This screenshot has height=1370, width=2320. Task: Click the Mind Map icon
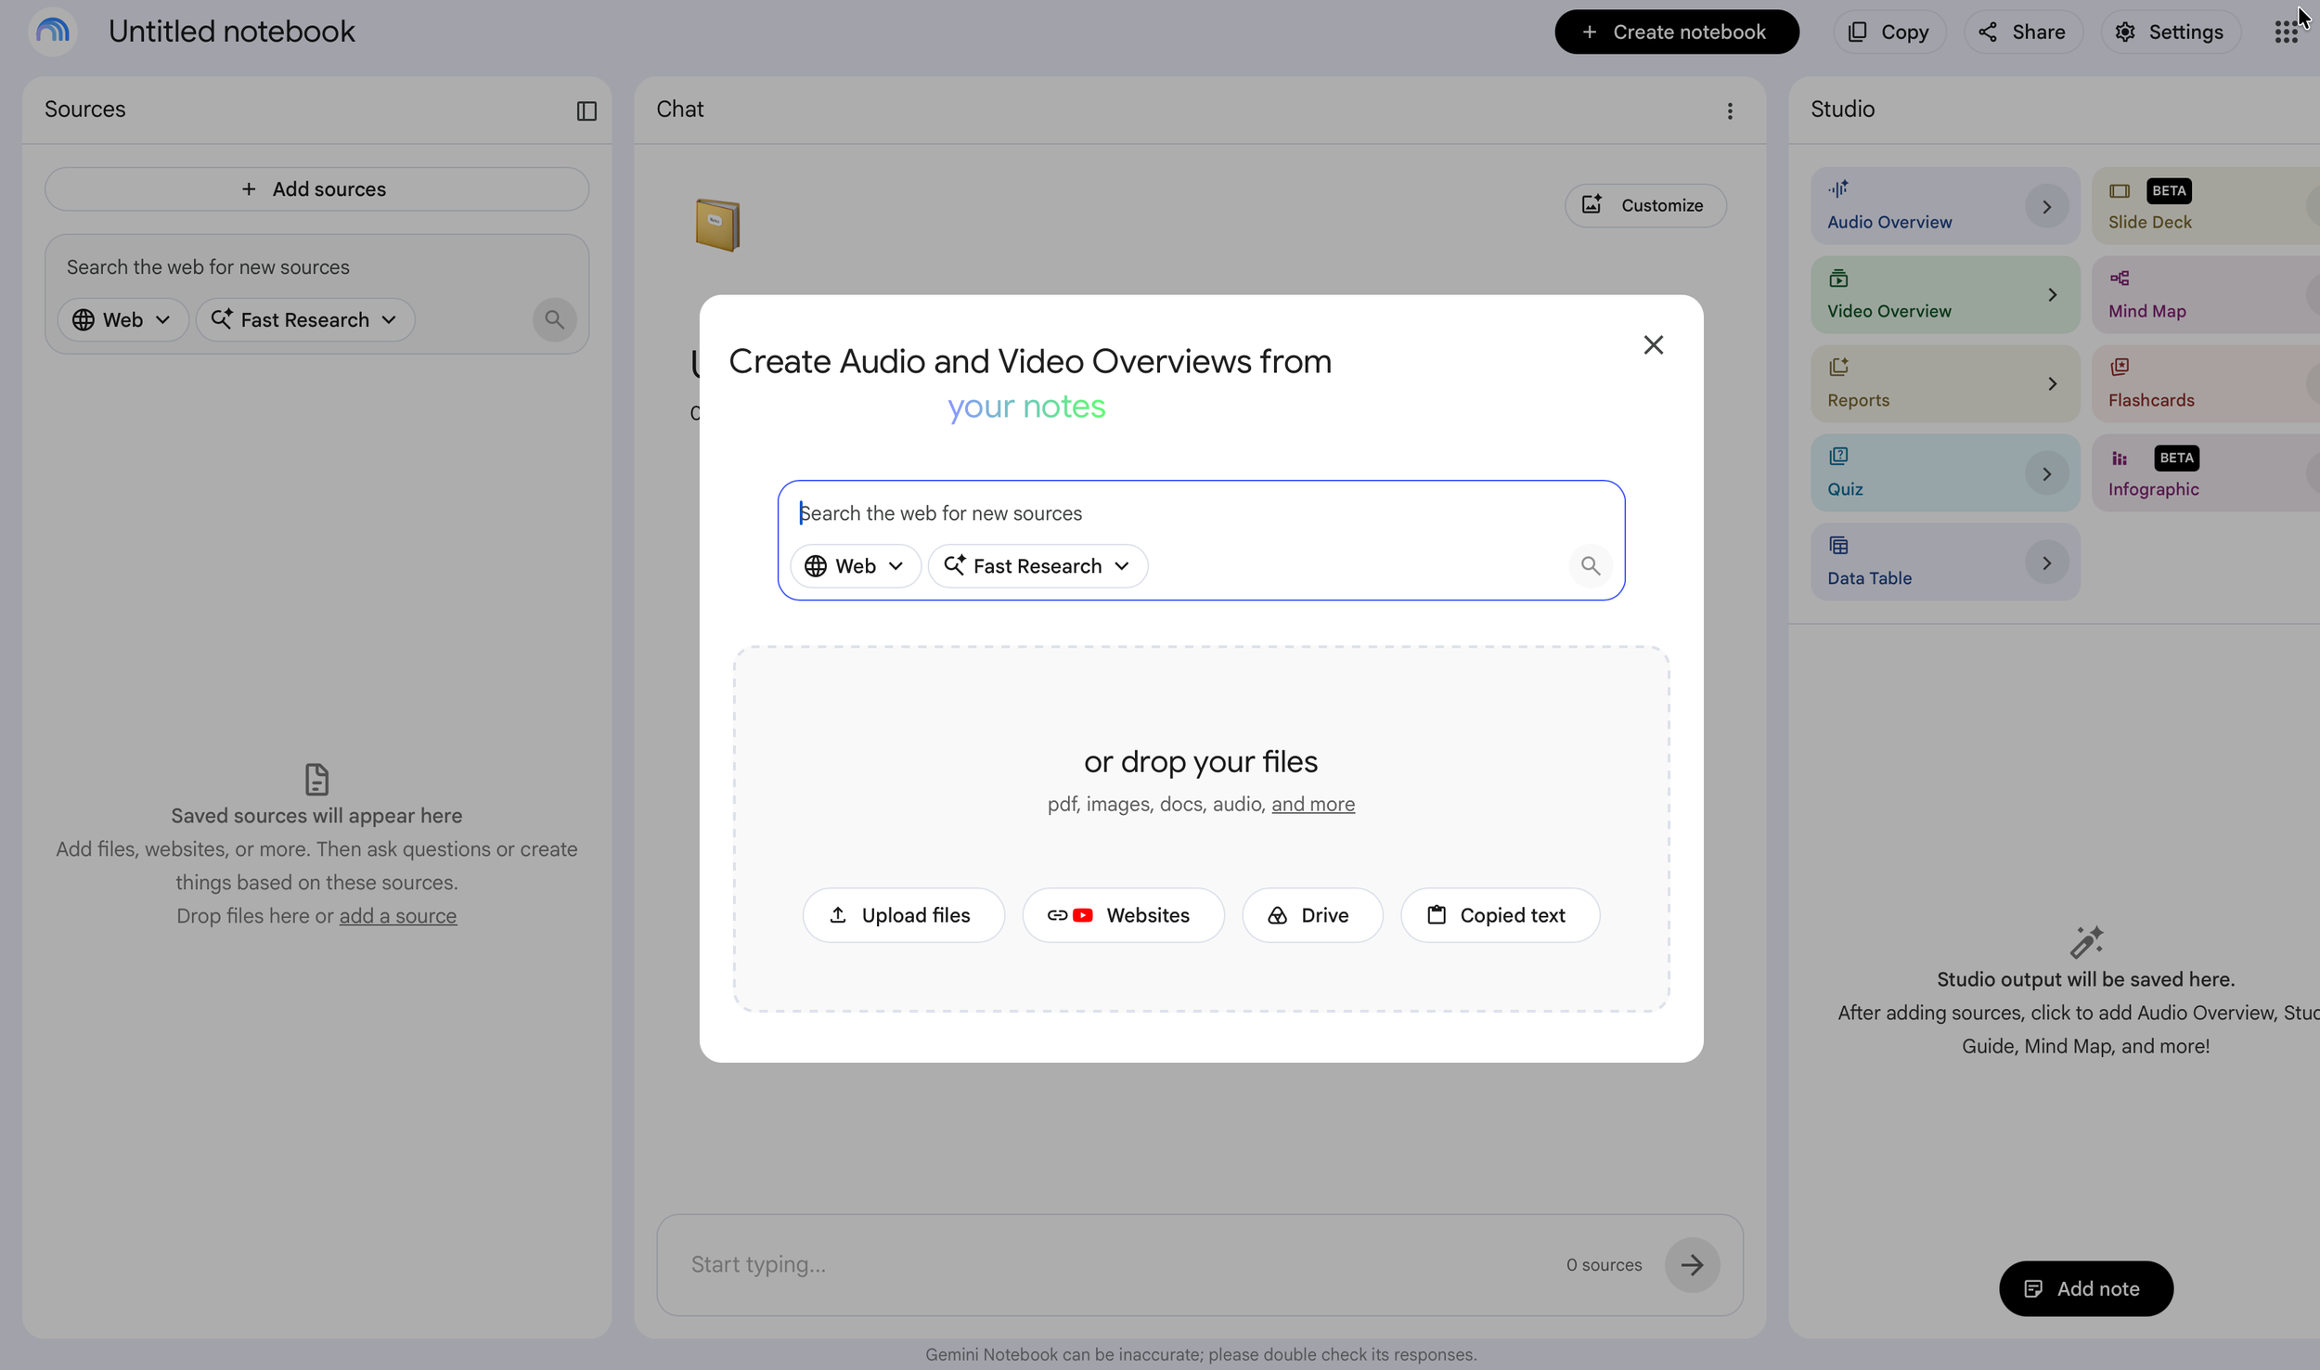pos(2120,278)
